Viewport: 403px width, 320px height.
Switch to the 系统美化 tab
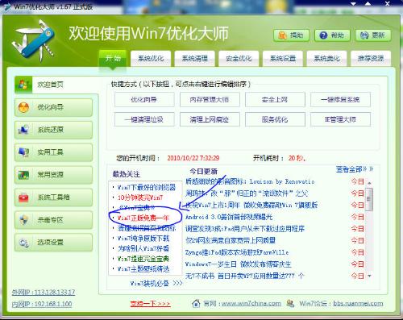click(327, 58)
